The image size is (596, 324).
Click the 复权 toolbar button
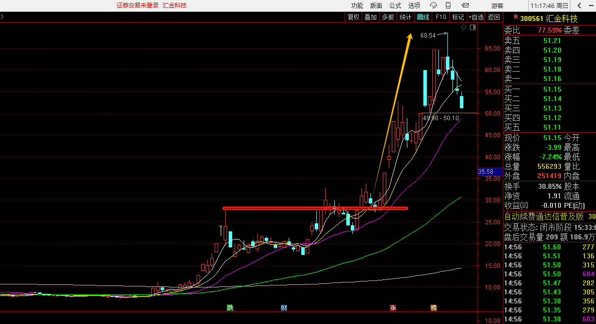[x=353, y=17]
